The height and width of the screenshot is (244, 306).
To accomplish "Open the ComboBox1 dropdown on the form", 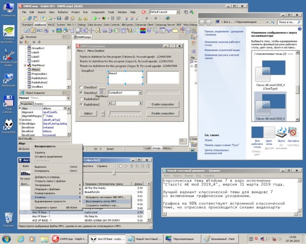I will [x=141, y=92].
